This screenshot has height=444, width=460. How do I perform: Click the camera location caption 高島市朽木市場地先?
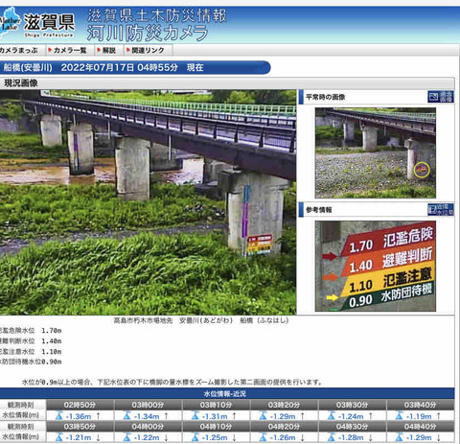click(143, 320)
